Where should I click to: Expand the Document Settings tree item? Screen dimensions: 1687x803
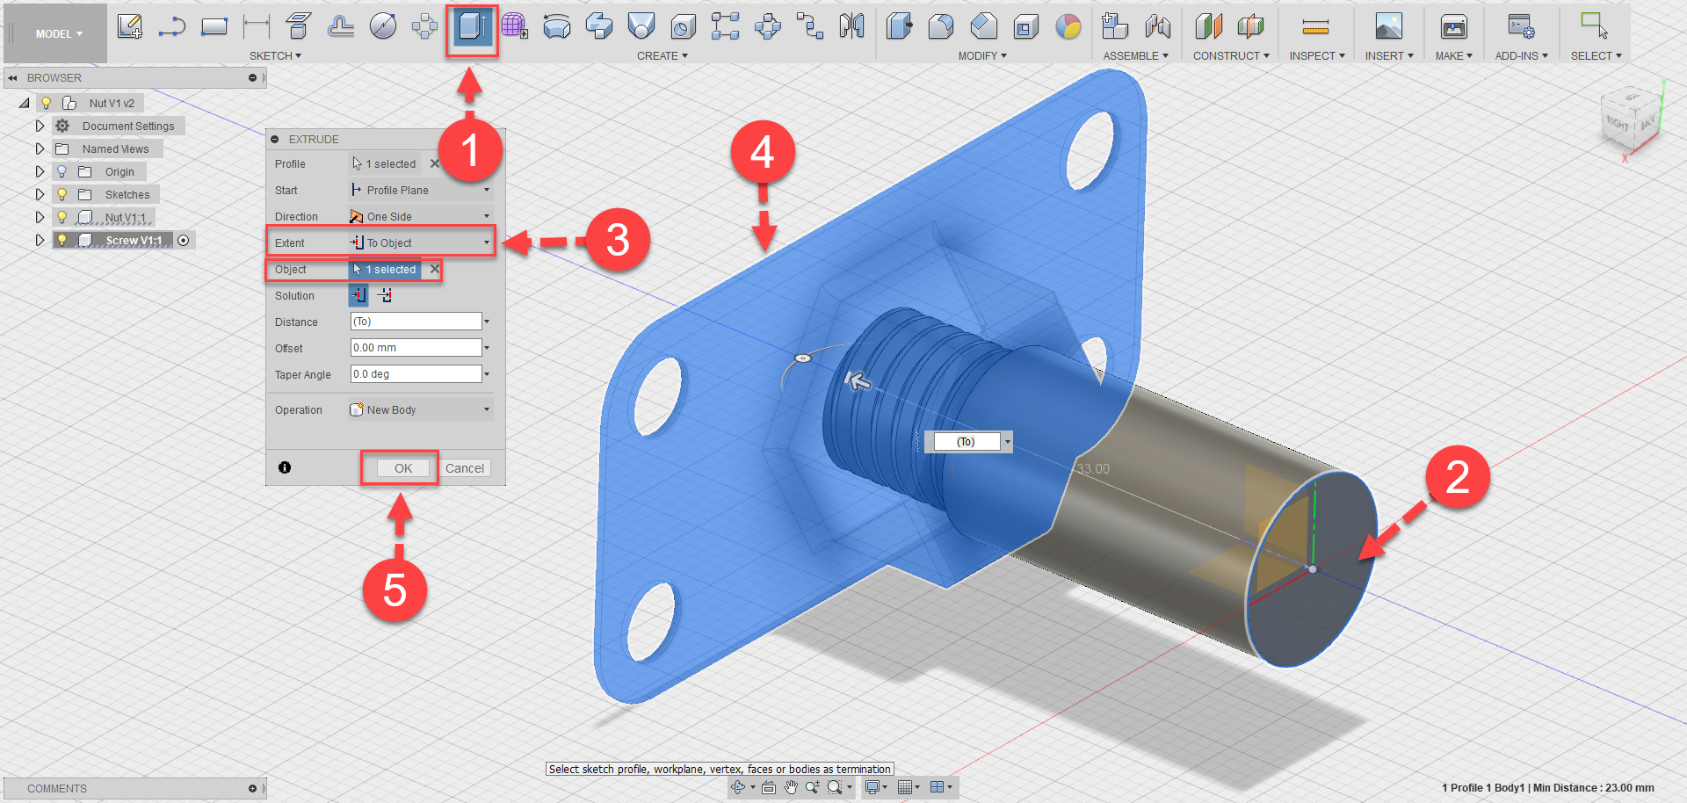[x=40, y=126]
